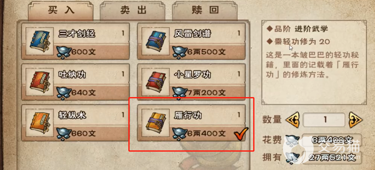Choose the 轻纵术 item priced 660文

(75, 123)
